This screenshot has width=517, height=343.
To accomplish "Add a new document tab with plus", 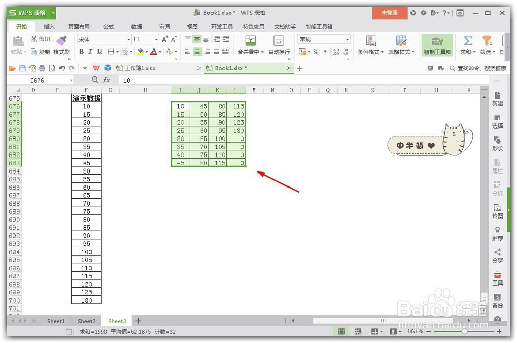I will click(x=300, y=68).
